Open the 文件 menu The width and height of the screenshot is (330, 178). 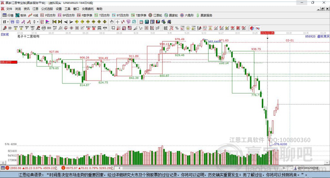(x=9, y=9)
